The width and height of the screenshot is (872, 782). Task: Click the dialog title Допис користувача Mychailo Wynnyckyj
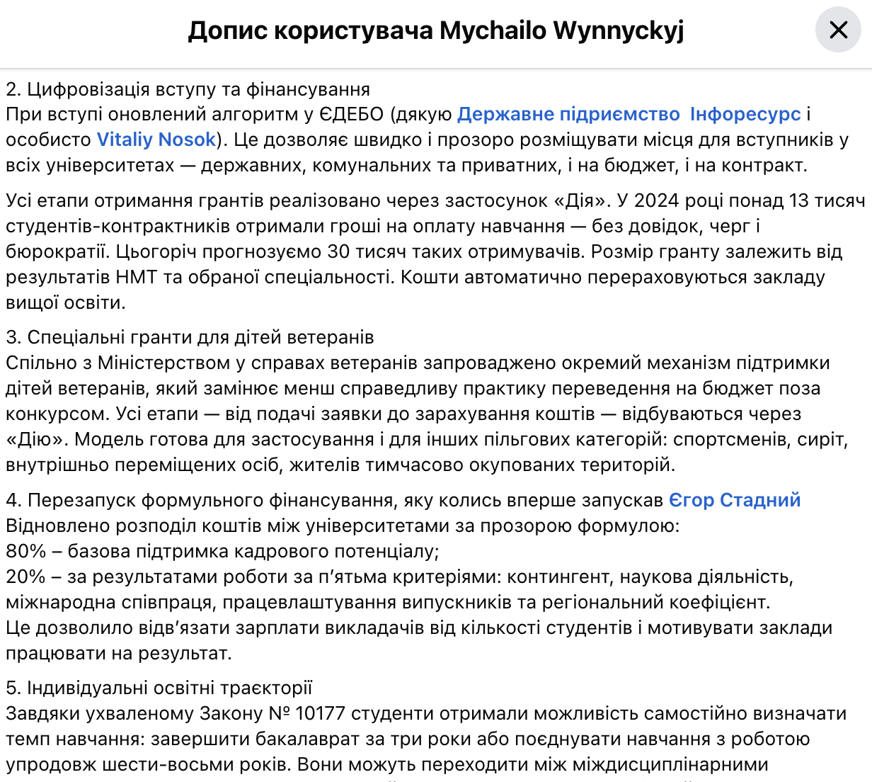click(435, 31)
